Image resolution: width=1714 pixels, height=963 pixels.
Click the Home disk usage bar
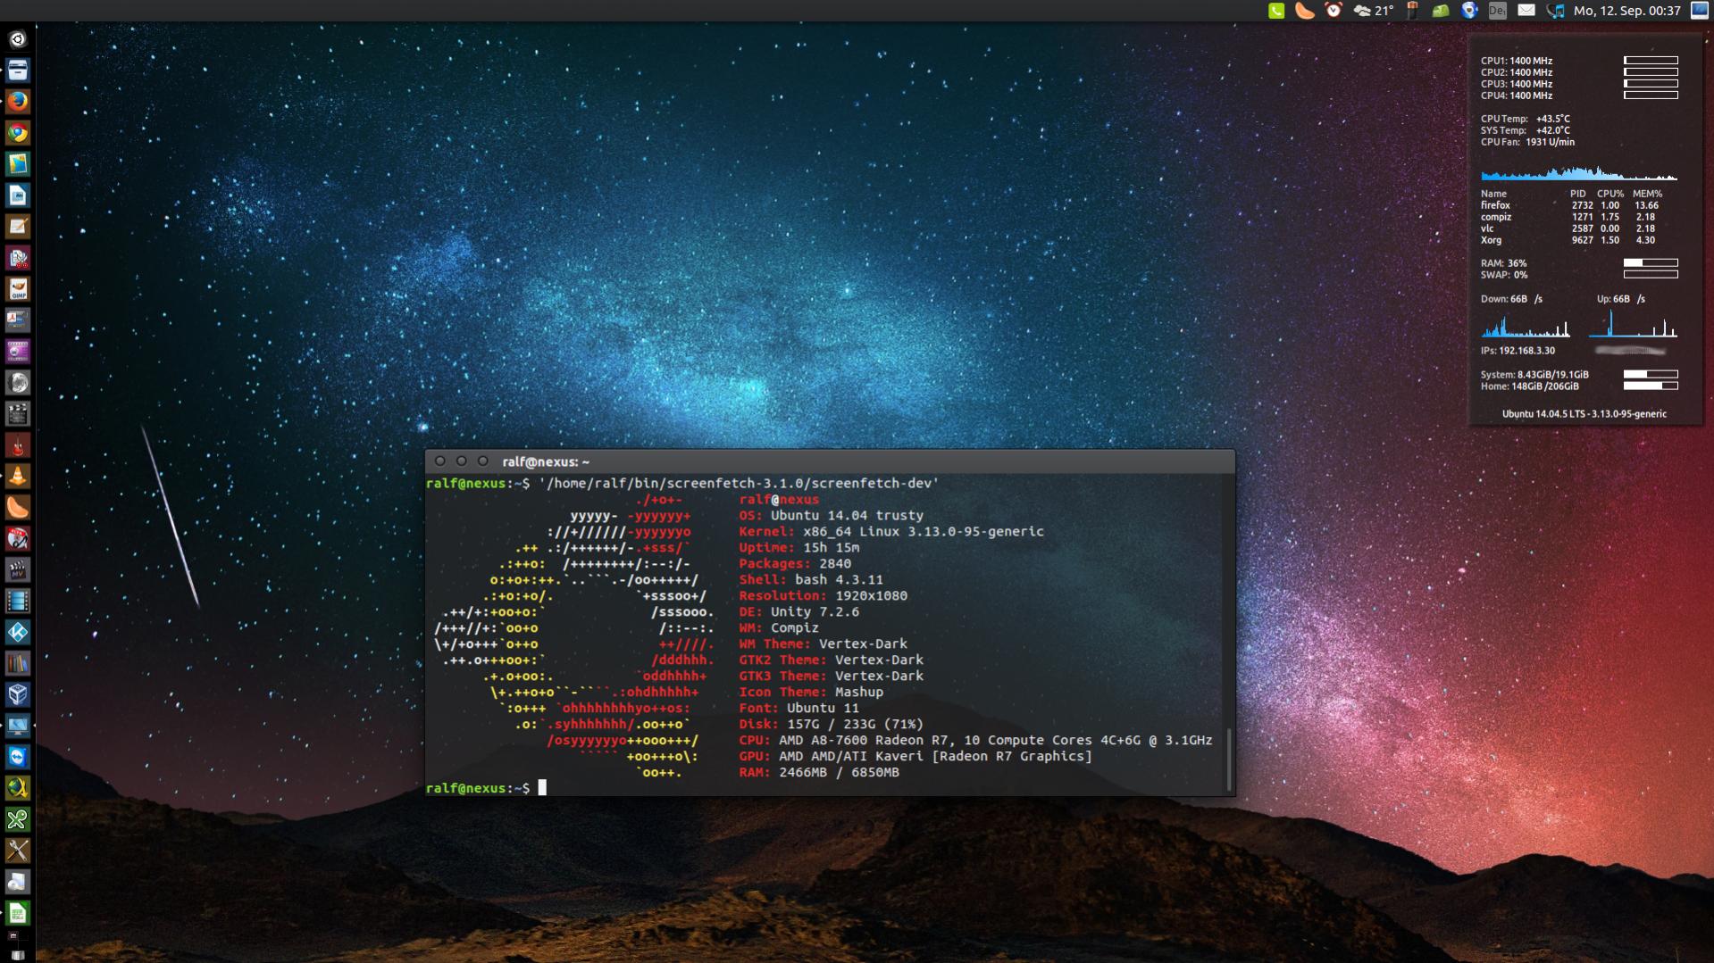point(1651,386)
